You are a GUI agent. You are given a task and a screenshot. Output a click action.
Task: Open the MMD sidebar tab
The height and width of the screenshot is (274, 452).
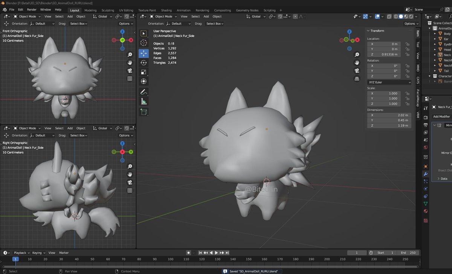click(x=417, y=68)
